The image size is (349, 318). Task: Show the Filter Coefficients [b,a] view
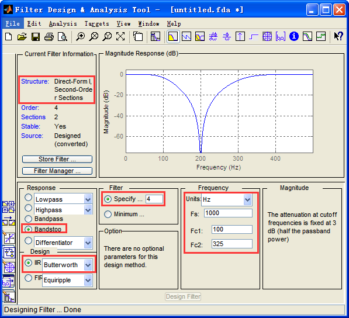coord(281,36)
